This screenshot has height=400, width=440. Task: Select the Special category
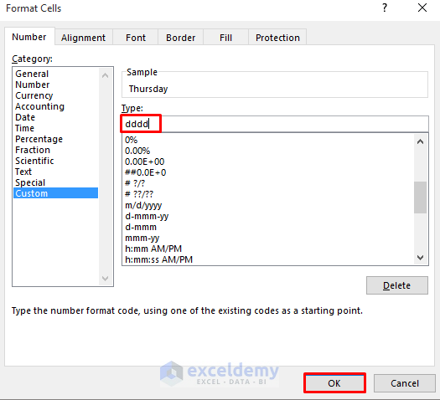[56, 182]
